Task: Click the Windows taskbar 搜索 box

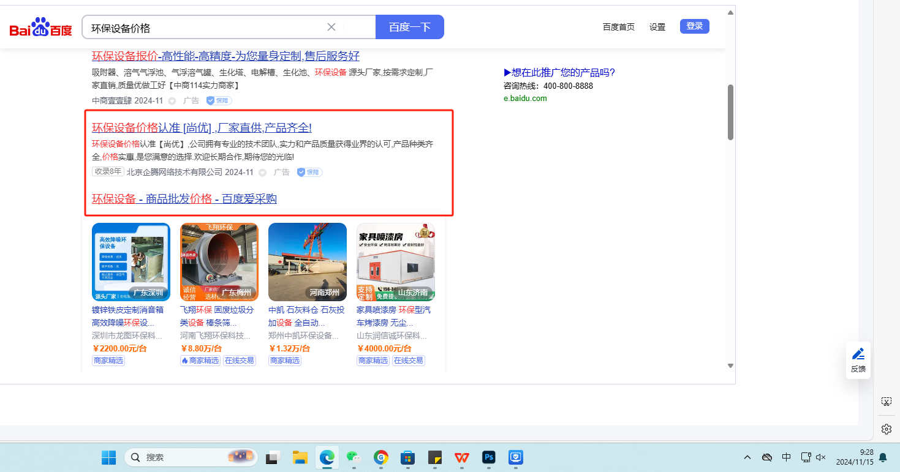Action: click(190, 457)
